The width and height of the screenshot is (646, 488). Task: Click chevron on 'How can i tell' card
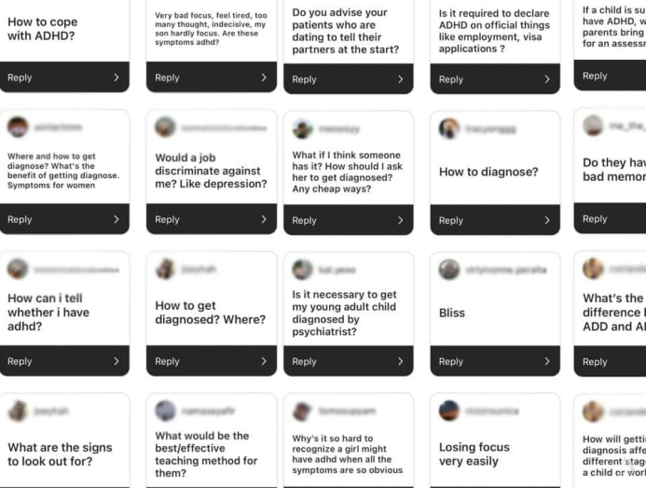point(117,361)
